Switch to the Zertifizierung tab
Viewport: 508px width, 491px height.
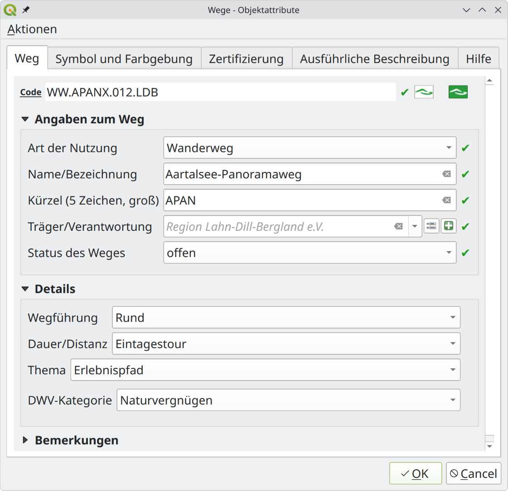[246, 58]
